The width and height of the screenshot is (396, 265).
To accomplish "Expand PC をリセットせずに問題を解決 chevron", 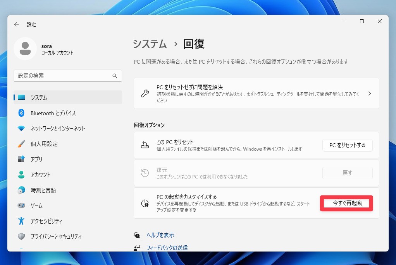I will 370,93.
